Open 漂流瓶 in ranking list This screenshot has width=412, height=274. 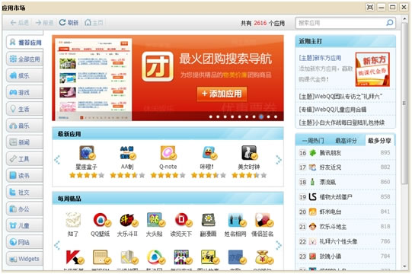click(x=345, y=182)
